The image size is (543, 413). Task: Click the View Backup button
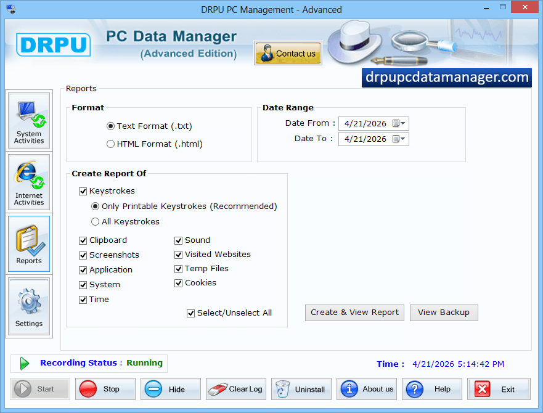pos(444,313)
